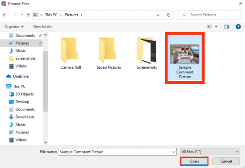This screenshot has height=168, width=245.
Task: Open the Help question mark icon
Action: [x=238, y=27]
